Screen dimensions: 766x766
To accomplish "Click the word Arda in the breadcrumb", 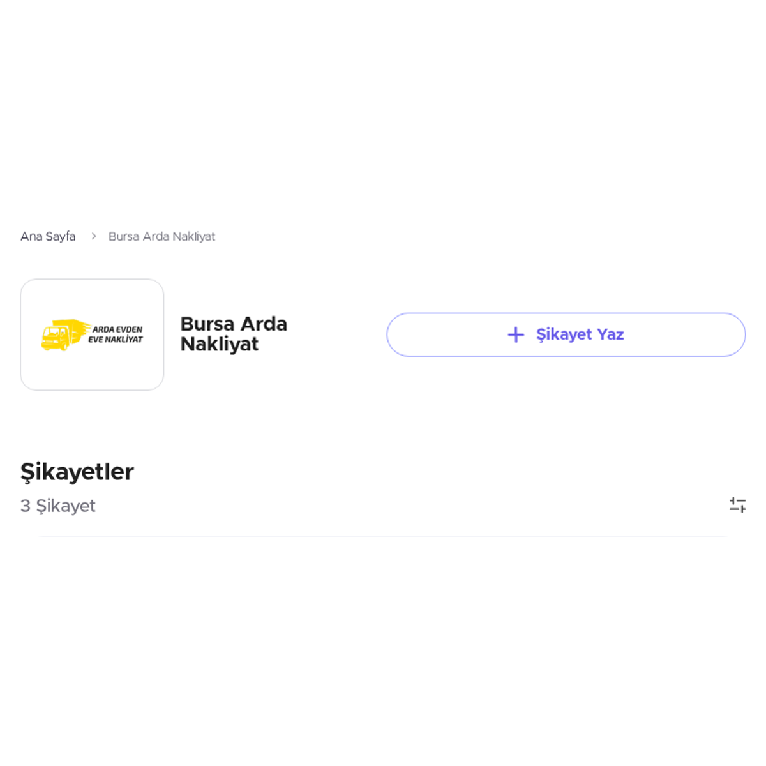I will [156, 236].
